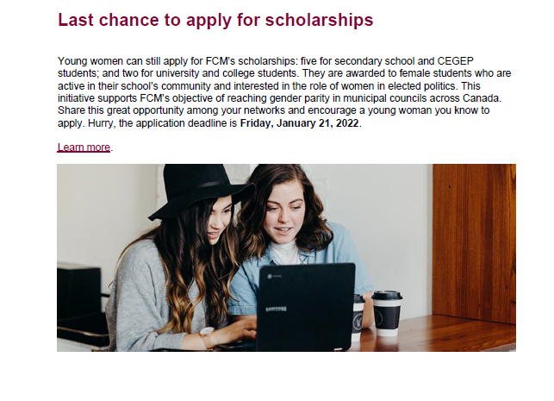Click the Samsung logo on the laptop
The width and height of the screenshot is (554, 401).
click(276, 309)
